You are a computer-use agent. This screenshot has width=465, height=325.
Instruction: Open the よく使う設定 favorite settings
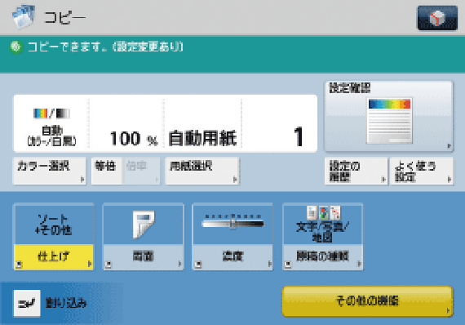click(x=422, y=171)
